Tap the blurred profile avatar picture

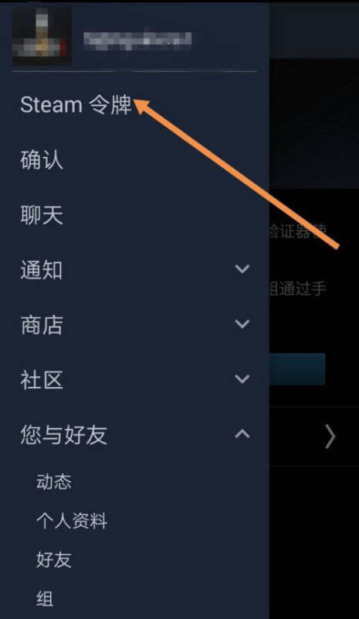point(42,36)
